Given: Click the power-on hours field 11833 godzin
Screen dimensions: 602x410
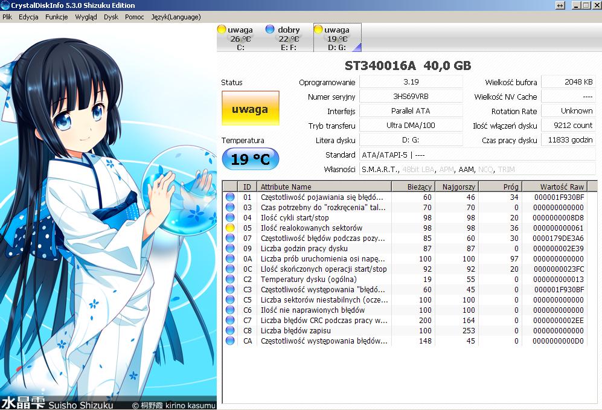Looking at the screenshot, I should pos(568,140).
